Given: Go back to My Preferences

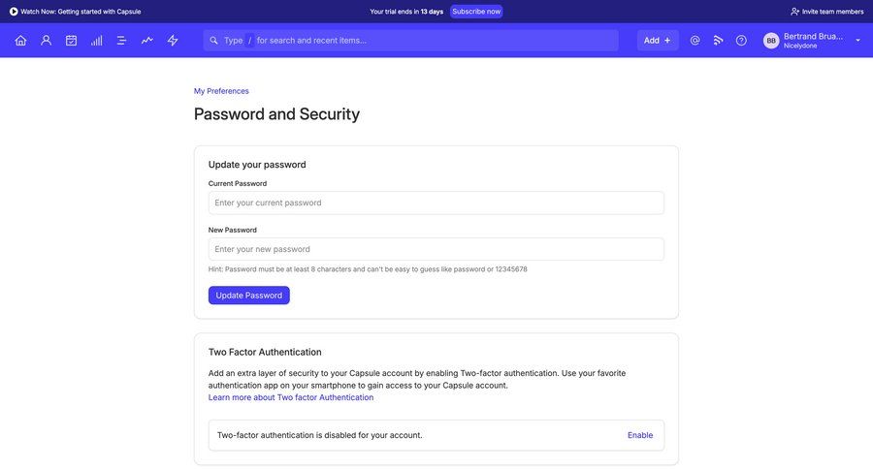Looking at the screenshot, I should (x=221, y=91).
